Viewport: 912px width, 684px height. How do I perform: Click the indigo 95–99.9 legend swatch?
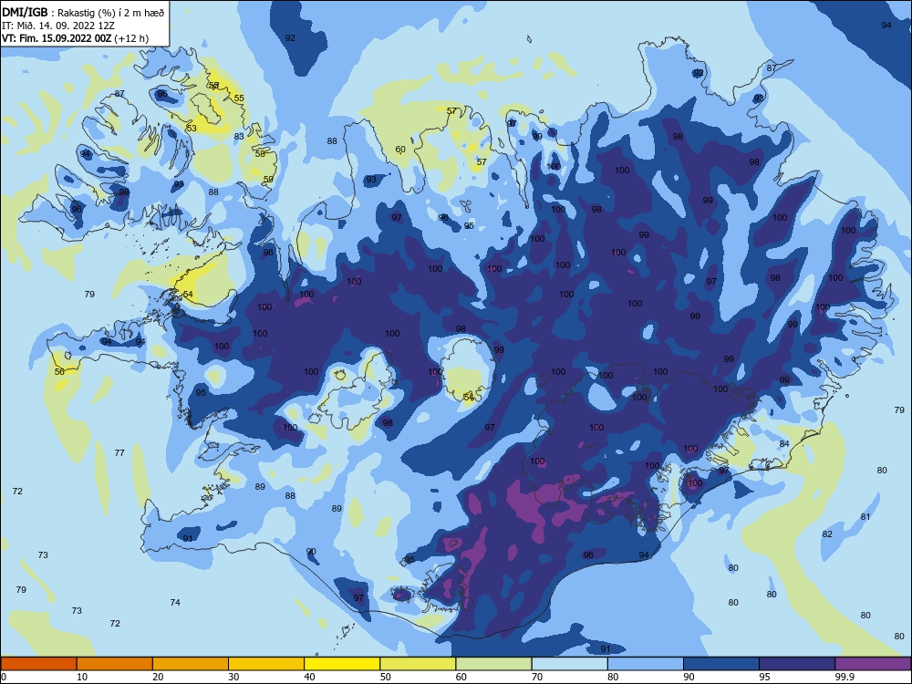pyautogui.click(x=797, y=664)
